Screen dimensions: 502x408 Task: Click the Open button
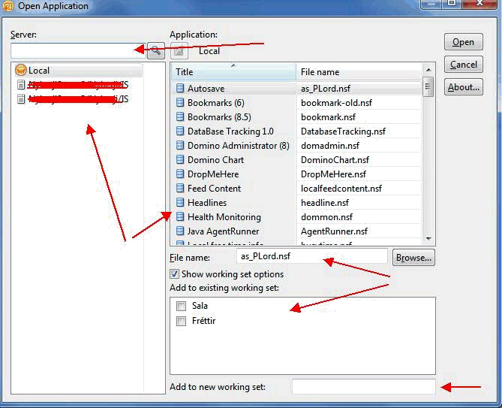pos(463,42)
